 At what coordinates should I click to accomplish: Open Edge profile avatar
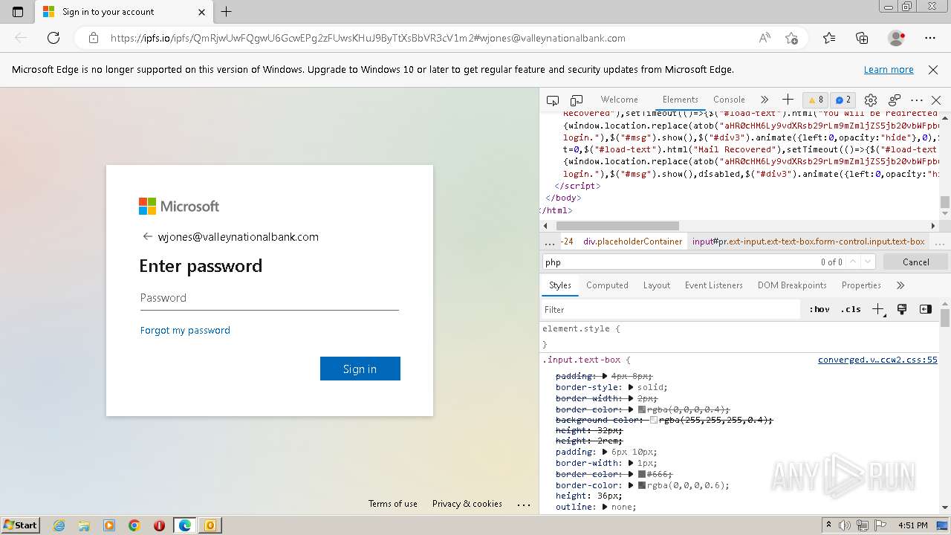coord(896,38)
